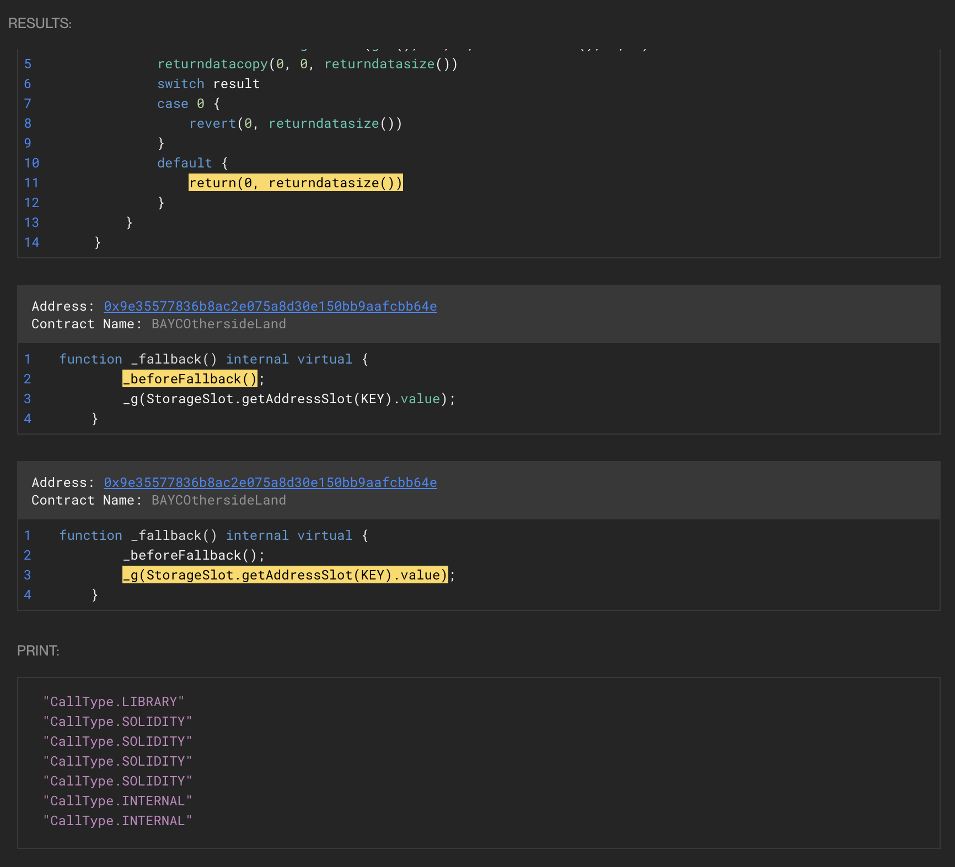
Task: Click the highlighted return(0, returndatasize()) statement
Action: pyautogui.click(x=296, y=183)
